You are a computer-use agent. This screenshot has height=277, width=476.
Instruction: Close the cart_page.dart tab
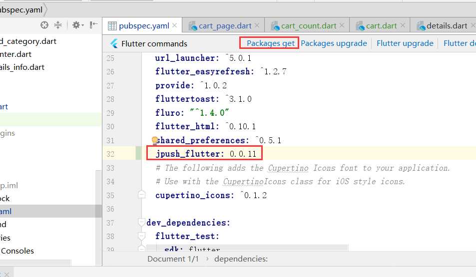coord(257,25)
